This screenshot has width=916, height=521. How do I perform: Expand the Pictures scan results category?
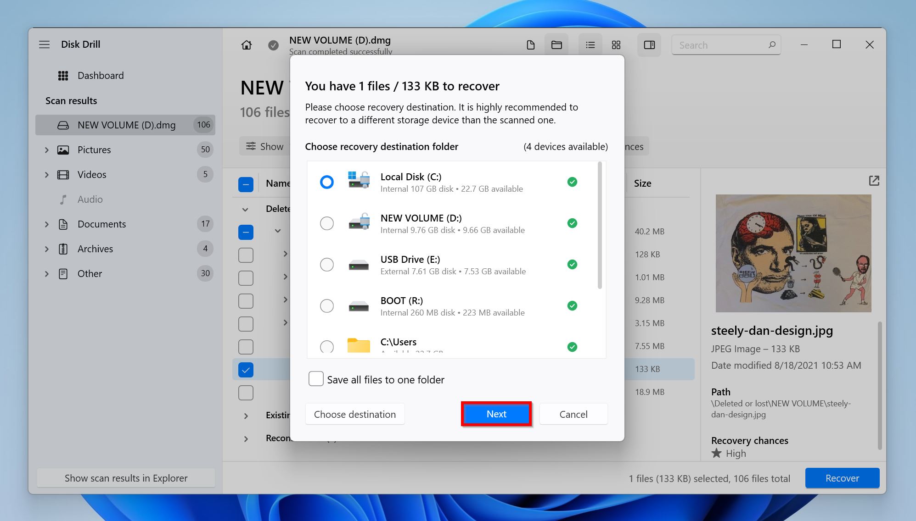(x=47, y=149)
